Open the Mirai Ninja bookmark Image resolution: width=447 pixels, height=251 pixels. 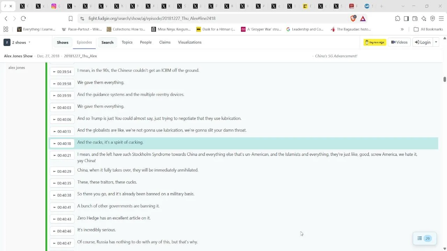171,29
